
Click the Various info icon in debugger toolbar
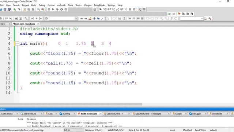[x=144, y=9]
